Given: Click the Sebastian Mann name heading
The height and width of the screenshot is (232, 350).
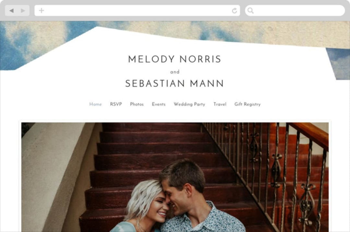Looking at the screenshot, I should (175, 83).
